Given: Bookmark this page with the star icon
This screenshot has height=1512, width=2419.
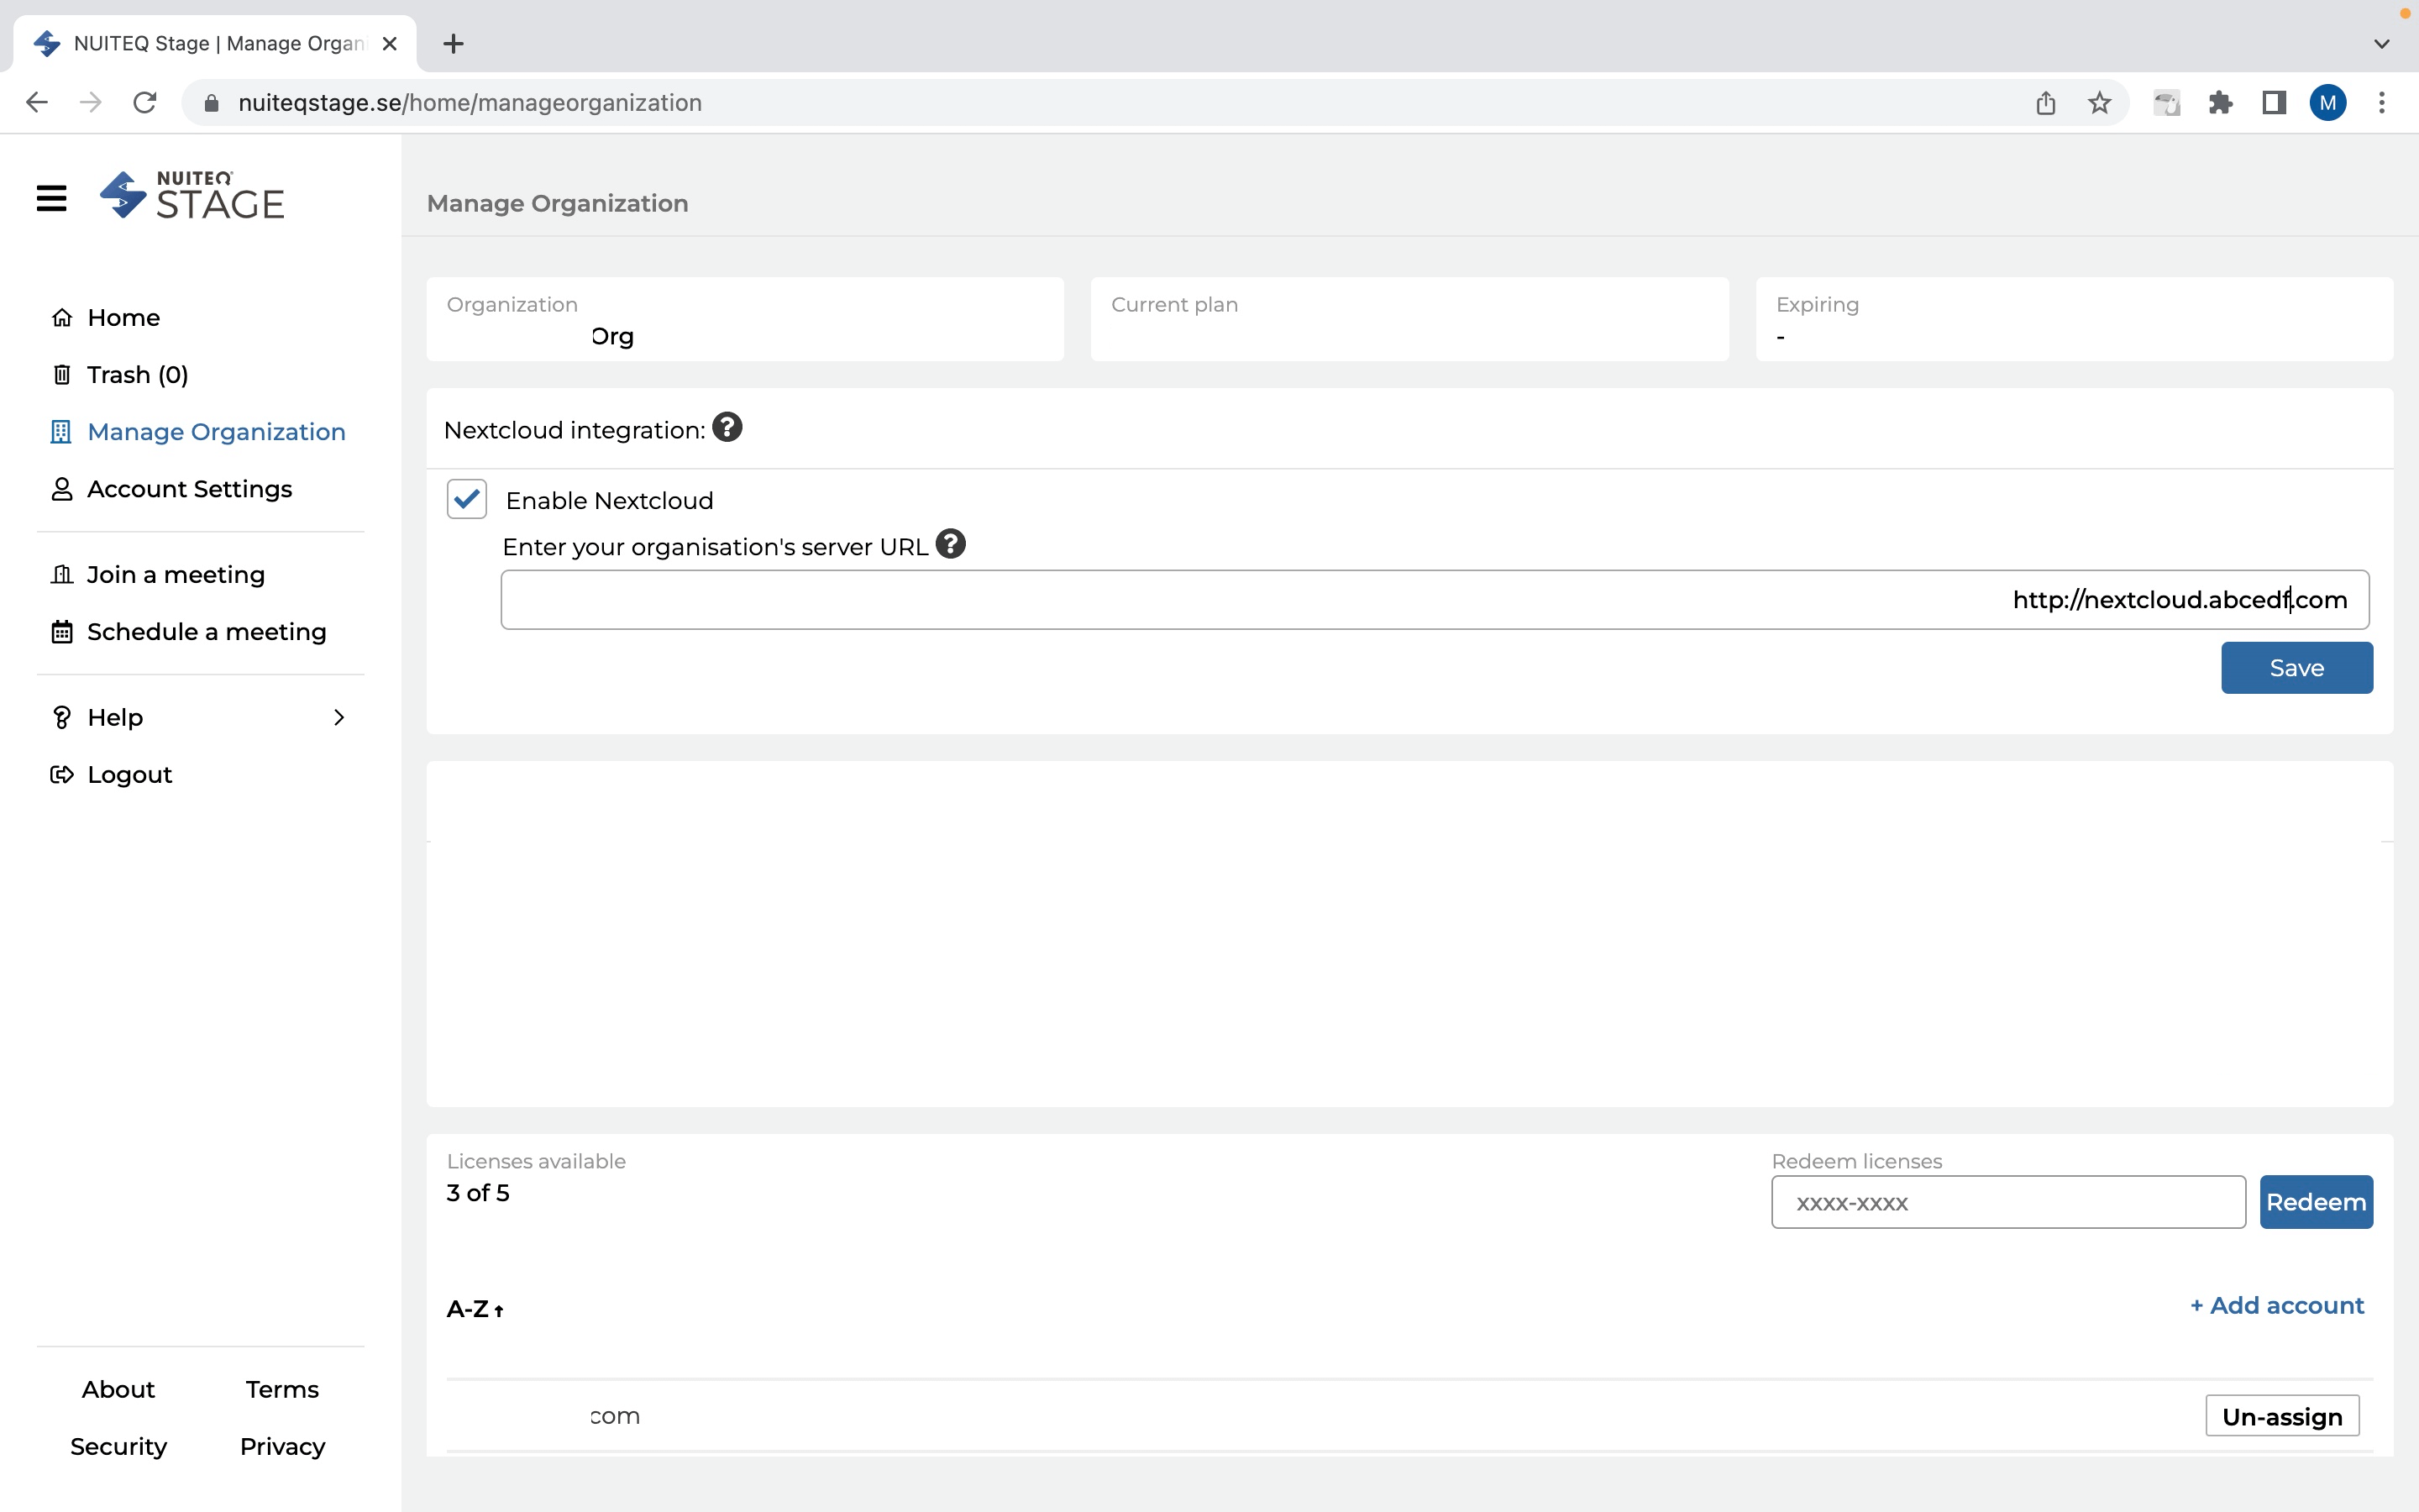Looking at the screenshot, I should point(2099,102).
